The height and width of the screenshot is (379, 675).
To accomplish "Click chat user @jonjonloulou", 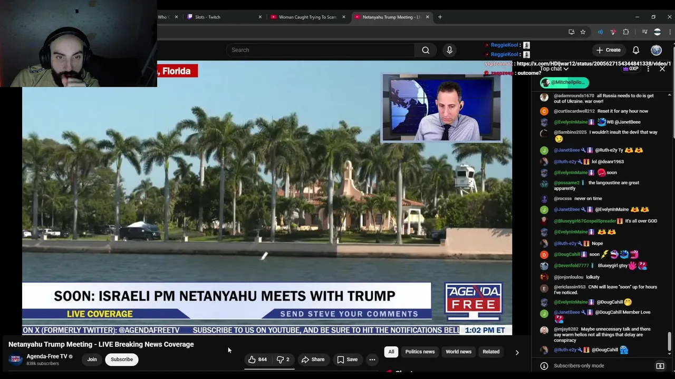I will pos(568,277).
